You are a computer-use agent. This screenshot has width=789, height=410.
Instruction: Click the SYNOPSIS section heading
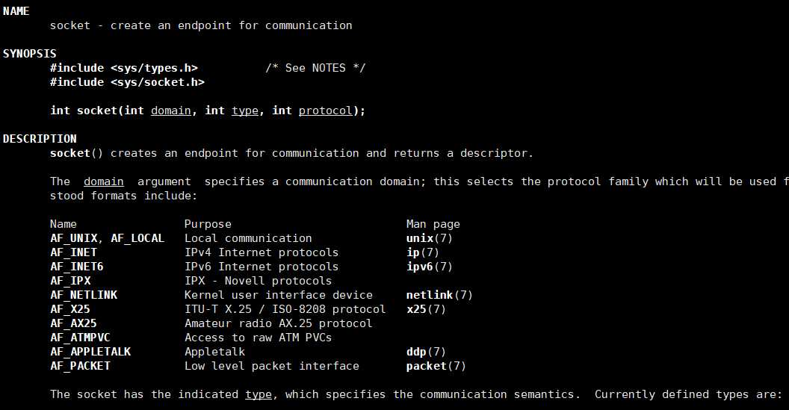pos(29,54)
